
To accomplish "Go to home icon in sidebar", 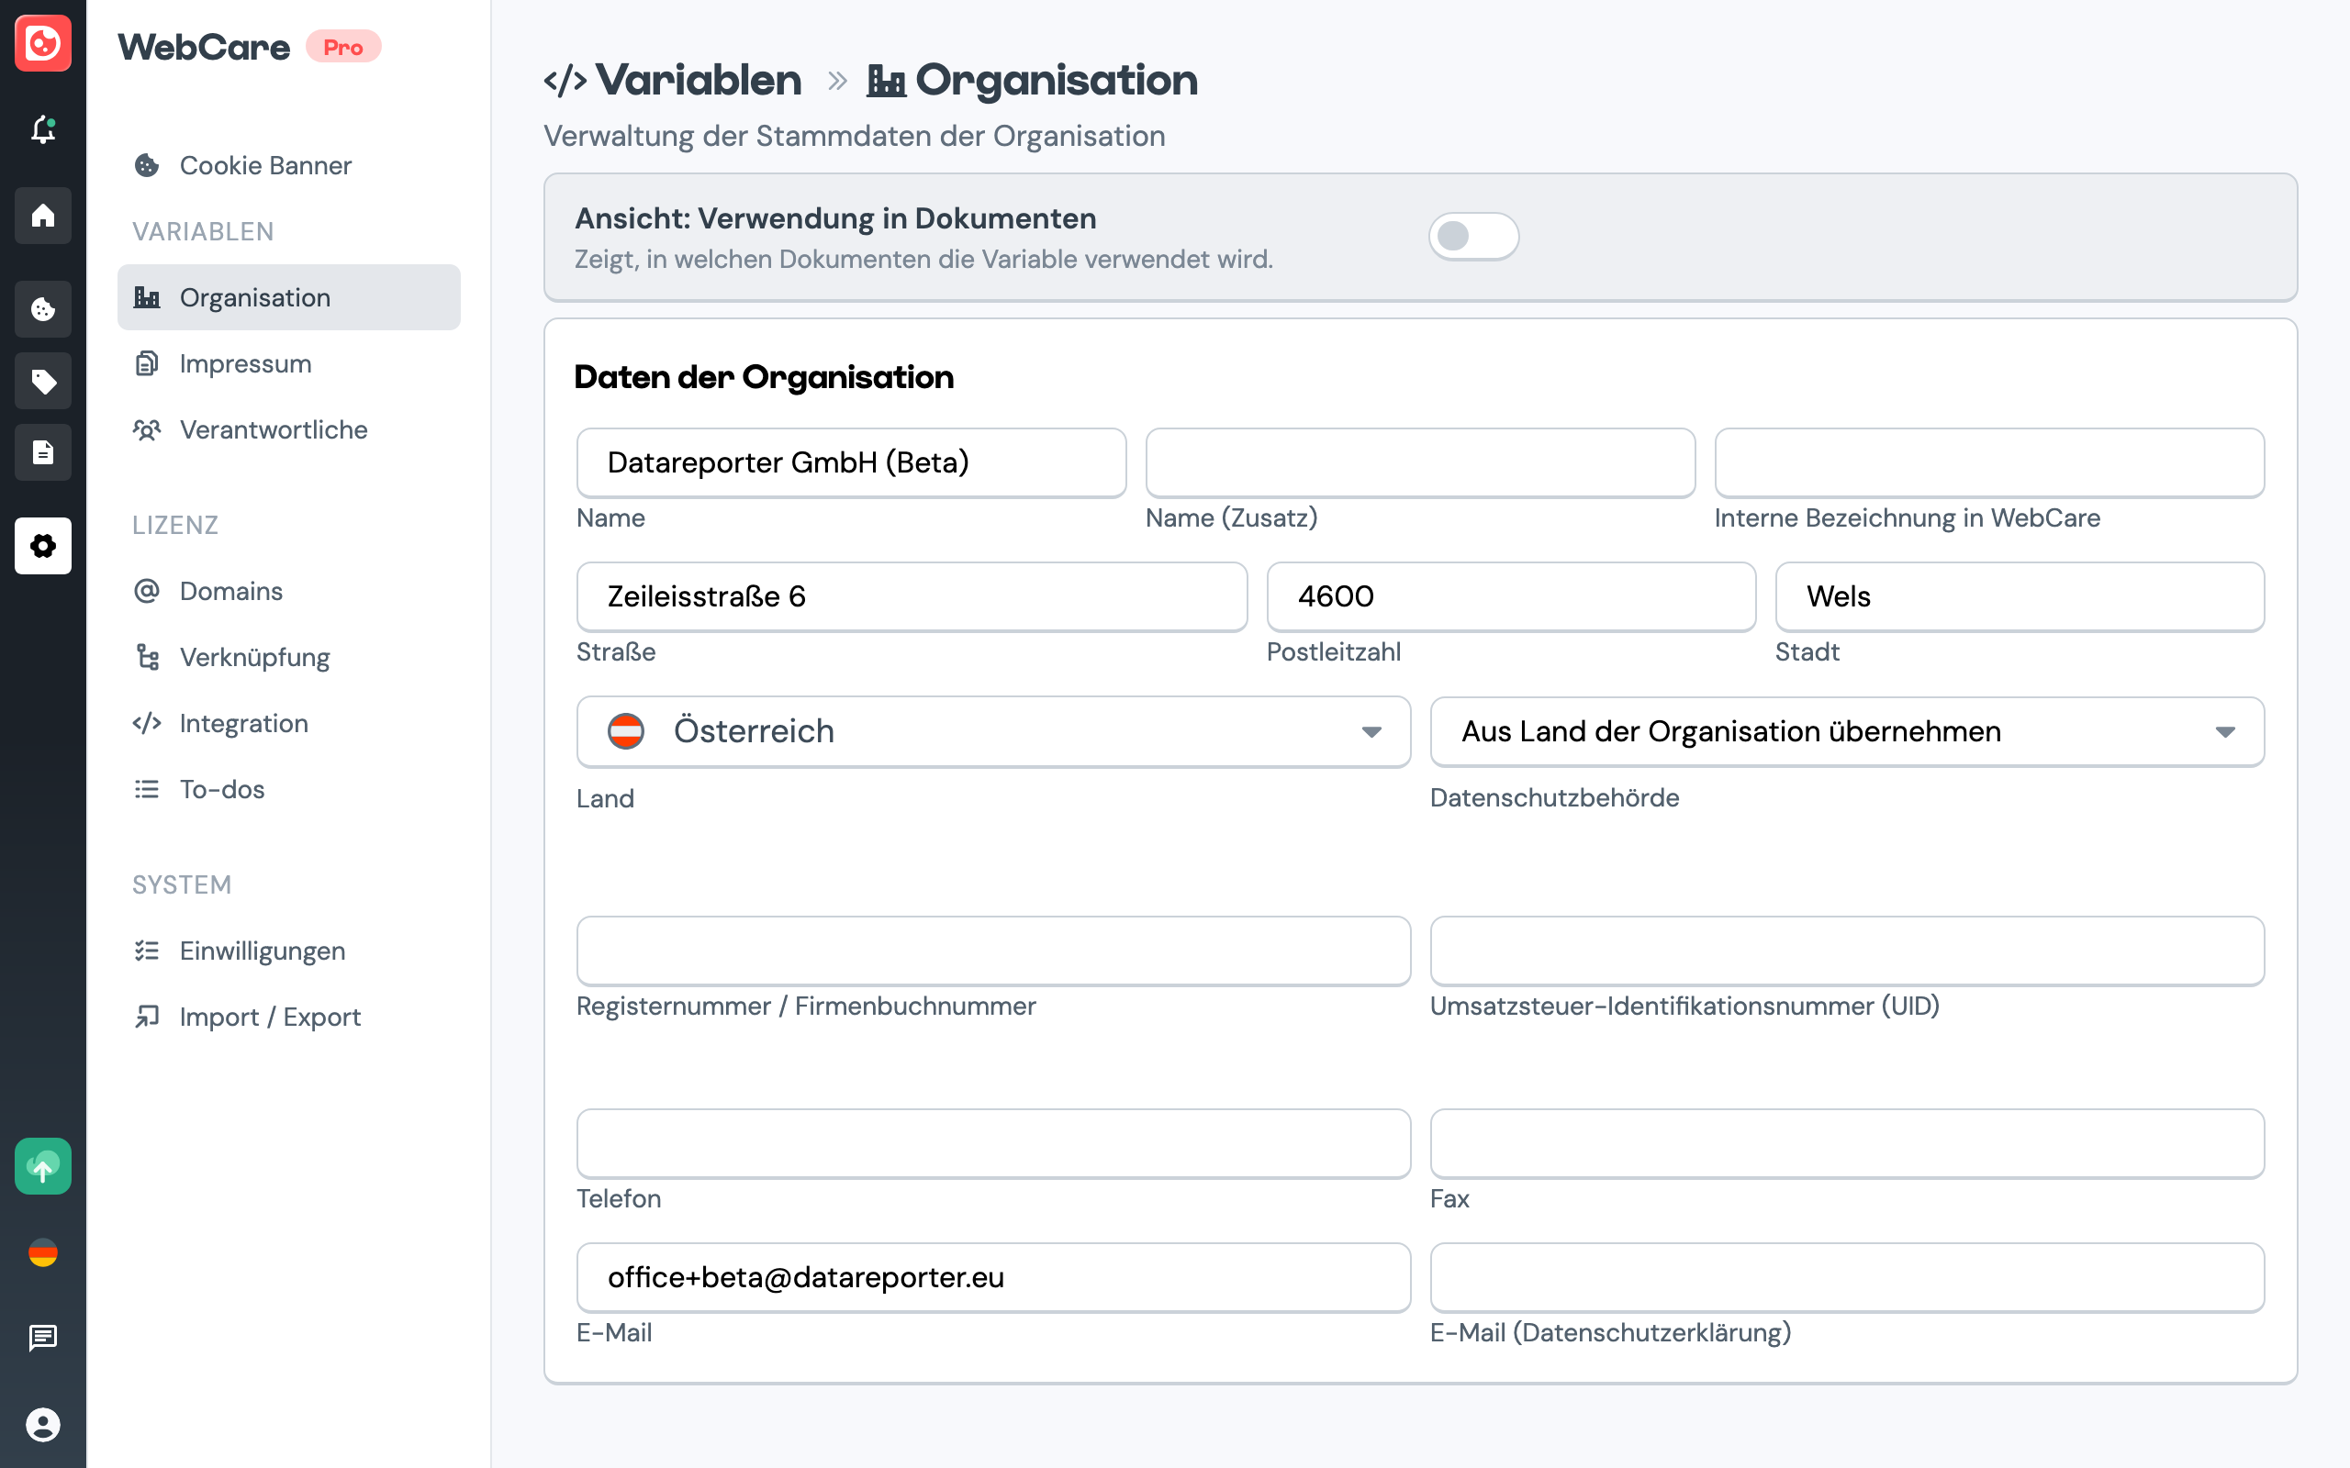I will click(43, 215).
